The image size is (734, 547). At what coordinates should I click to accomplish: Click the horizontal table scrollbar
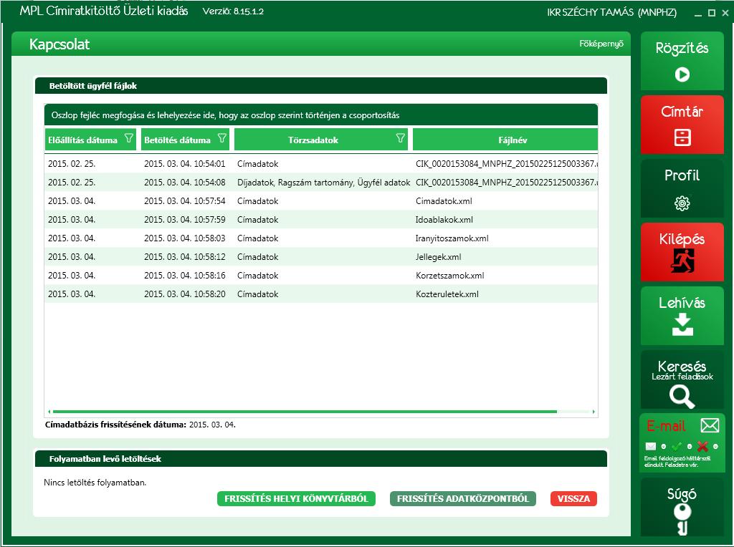click(305, 412)
